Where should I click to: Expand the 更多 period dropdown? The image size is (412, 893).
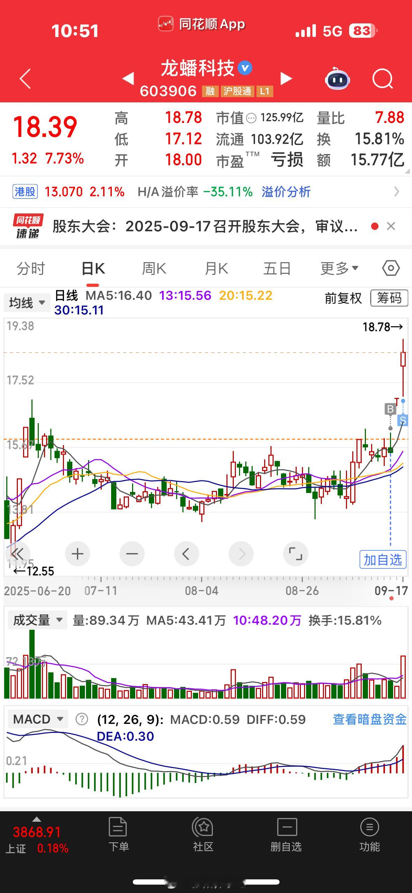click(339, 269)
